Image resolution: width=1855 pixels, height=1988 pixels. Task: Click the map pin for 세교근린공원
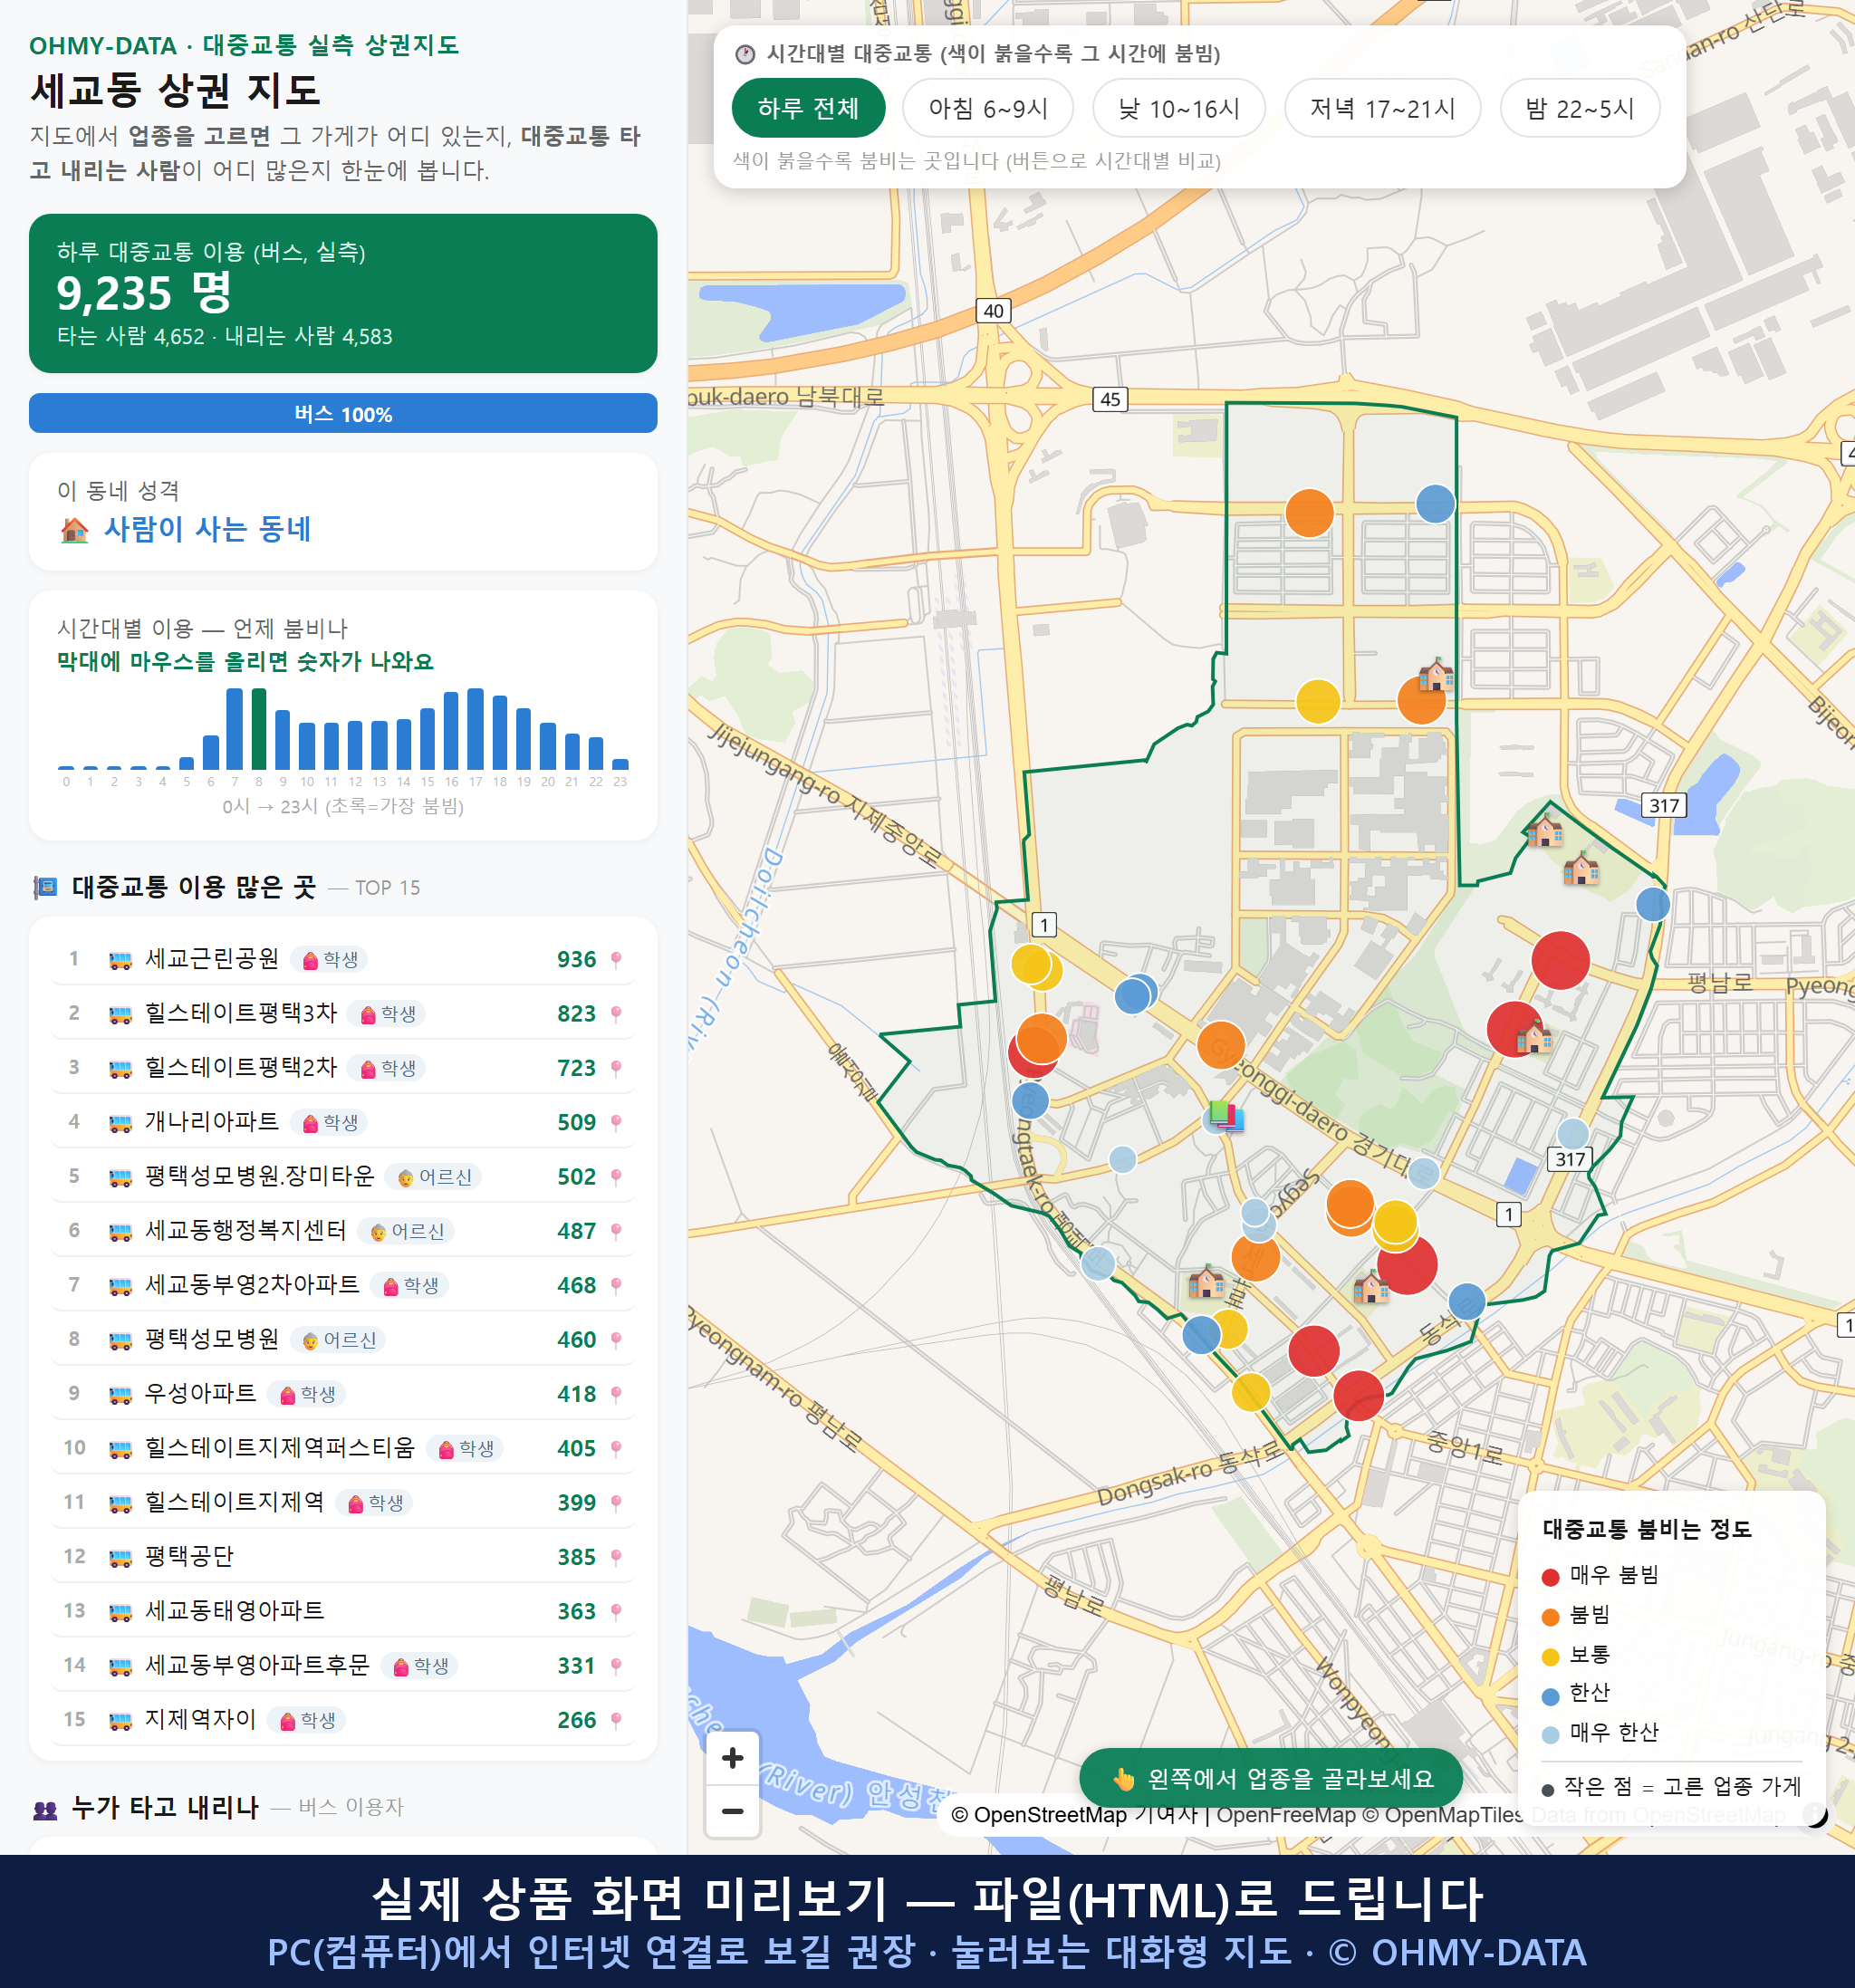[x=616, y=959]
